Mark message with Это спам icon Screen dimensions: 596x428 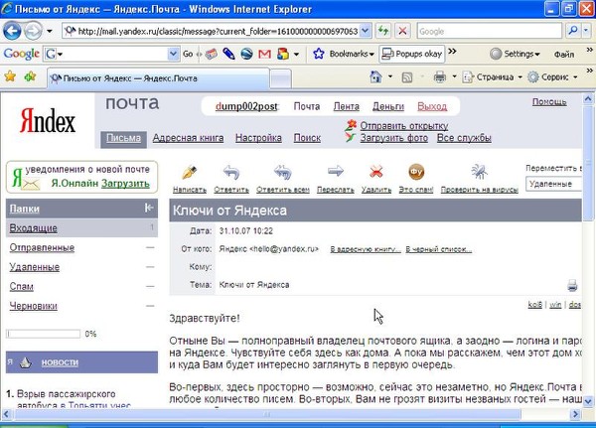pyautogui.click(x=416, y=172)
